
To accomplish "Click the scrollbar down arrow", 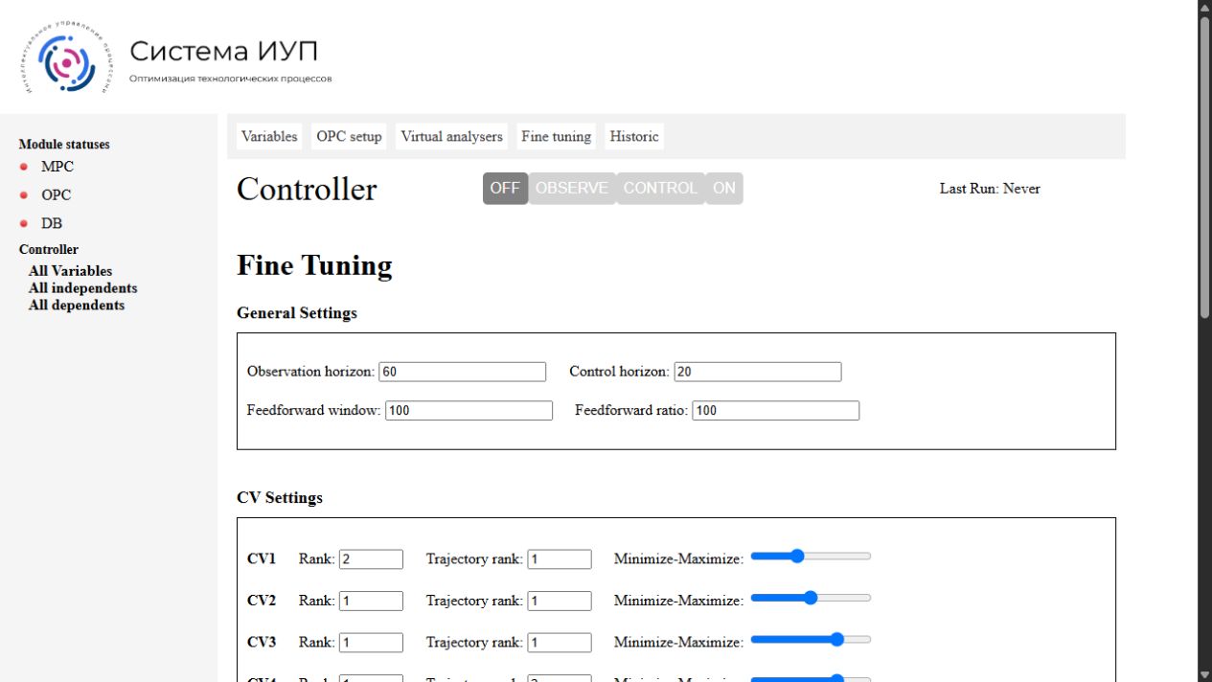I will tap(1205, 674).
